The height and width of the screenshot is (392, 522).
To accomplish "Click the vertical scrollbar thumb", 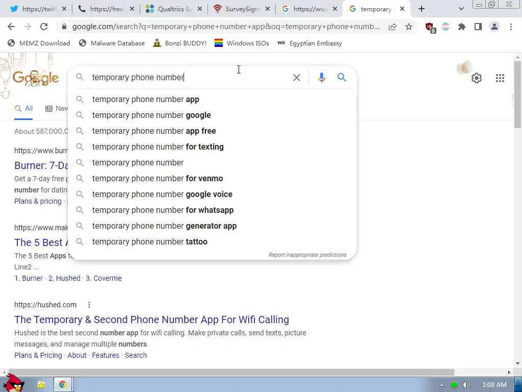I will pyautogui.click(x=517, y=94).
